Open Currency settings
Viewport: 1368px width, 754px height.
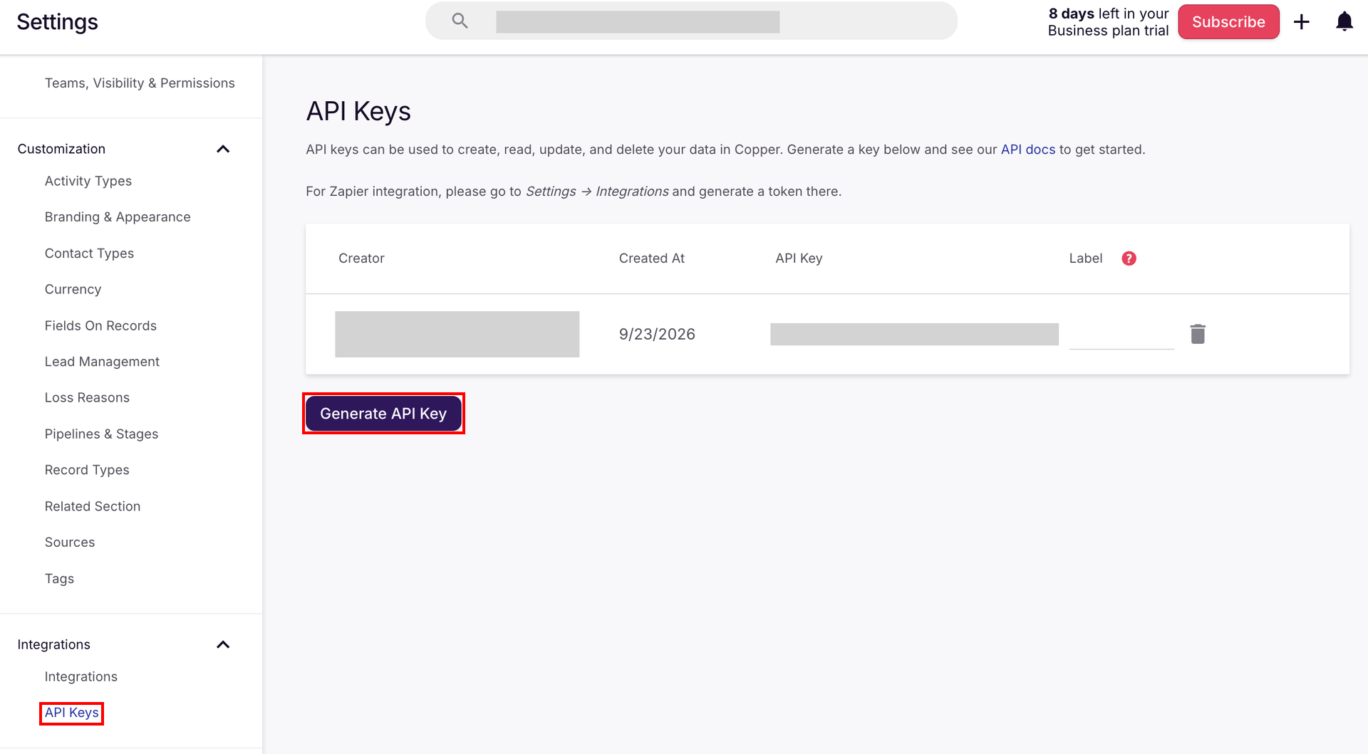(x=73, y=289)
